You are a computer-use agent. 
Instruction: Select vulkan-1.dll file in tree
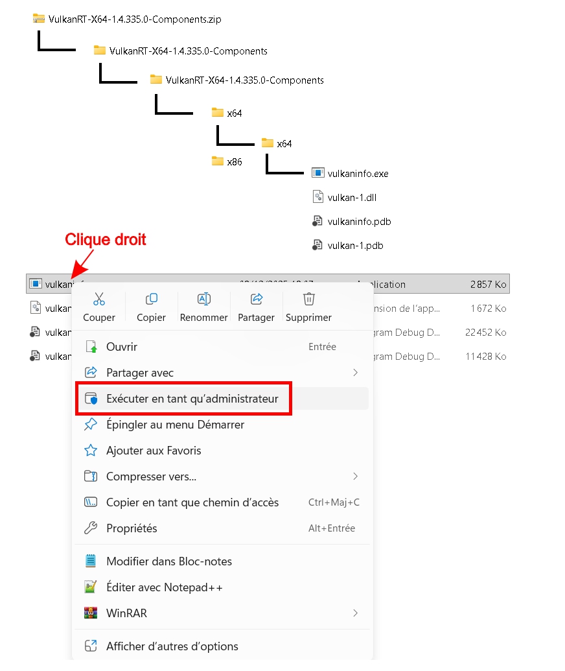352,198
